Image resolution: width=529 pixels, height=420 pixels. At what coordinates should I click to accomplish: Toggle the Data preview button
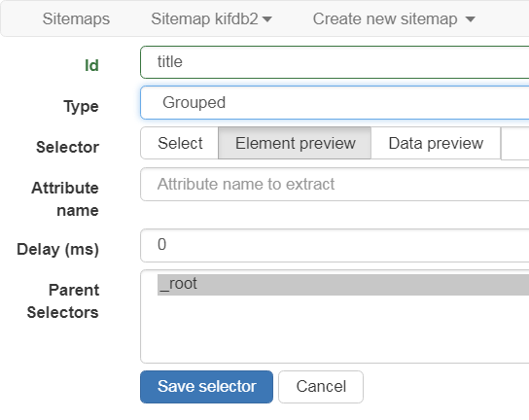click(x=436, y=143)
